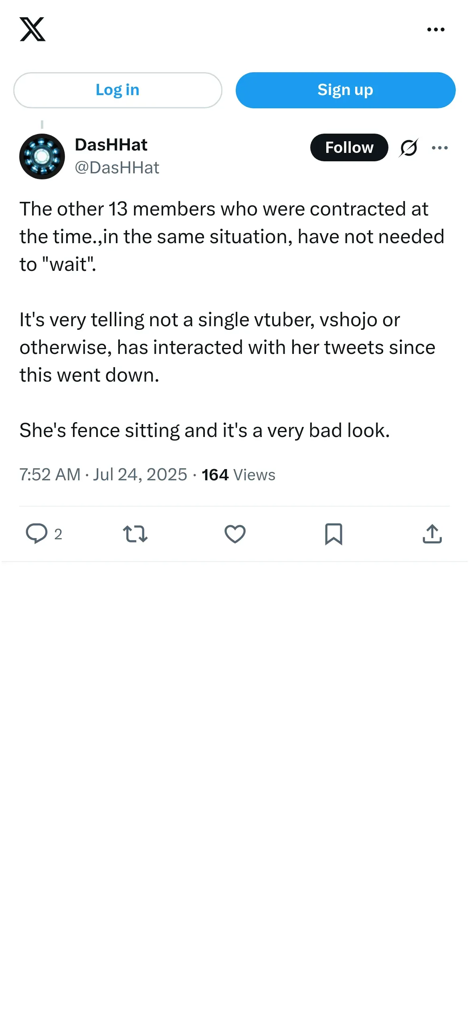Click the paragraph mentioning vtuber and vshojo
This screenshot has width=469, height=1016.
tap(227, 347)
